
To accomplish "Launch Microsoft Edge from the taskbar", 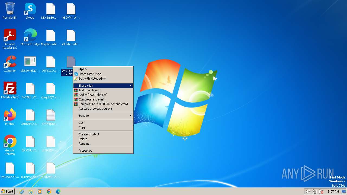I will click(x=58, y=191).
